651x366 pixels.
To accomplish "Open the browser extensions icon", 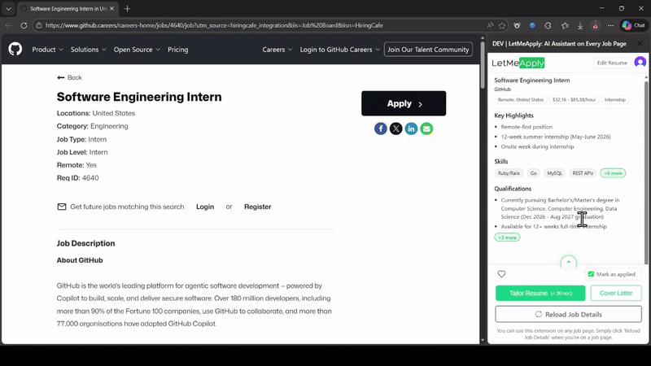I will [548, 25].
